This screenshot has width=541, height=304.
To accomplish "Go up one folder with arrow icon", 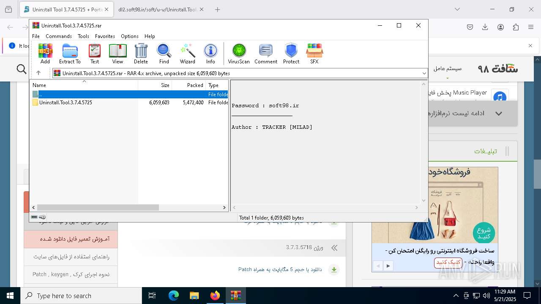I will click(x=38, y=73).
